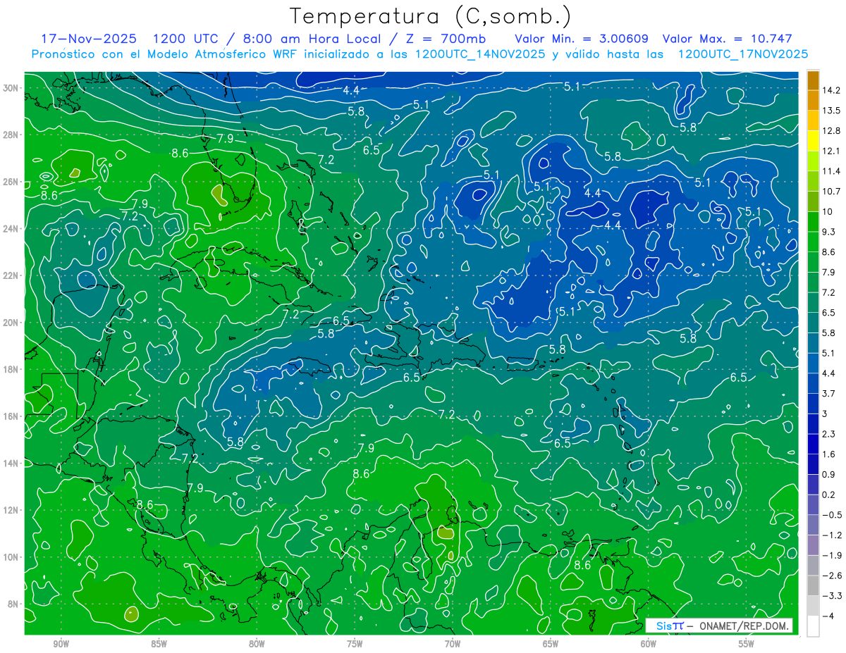This screenshot has width=846, height=653.
Task: Click color scale swatch between 13.5 and 12.8
Action: pos(813,120)
